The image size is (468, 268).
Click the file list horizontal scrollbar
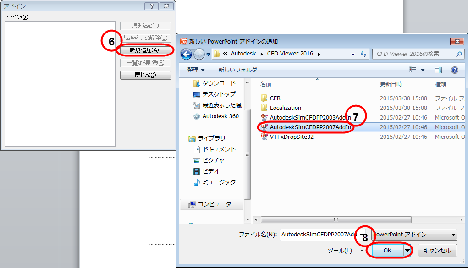click(336, 219)
